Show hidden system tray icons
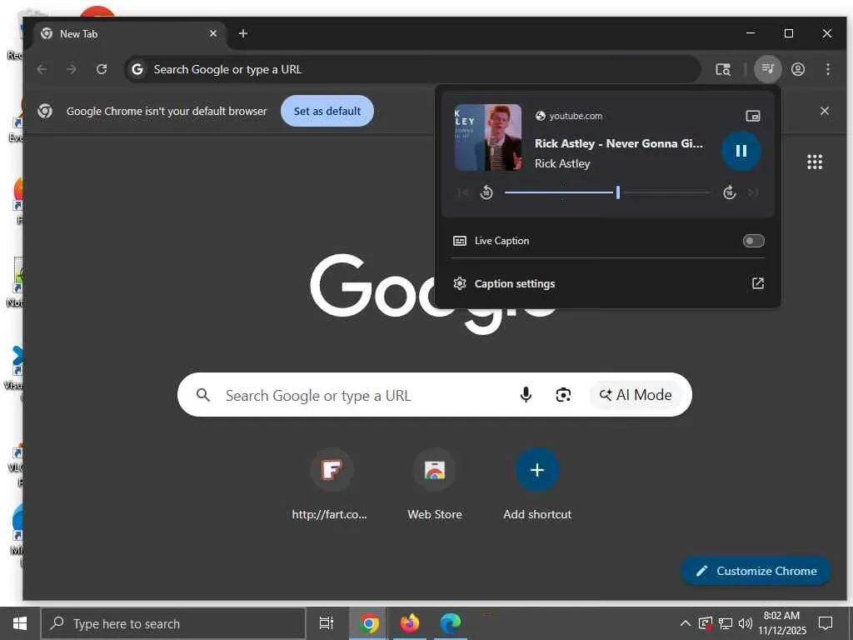This screenshot has width=853, height=640. coord(686,623)
